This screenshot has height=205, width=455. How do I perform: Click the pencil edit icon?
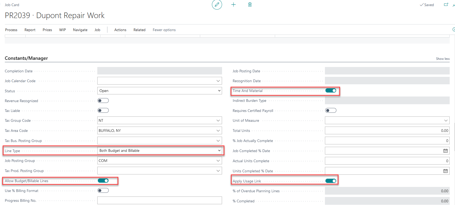point(217,5)
